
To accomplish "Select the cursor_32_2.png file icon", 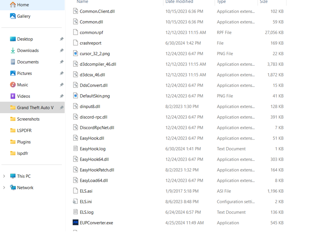I will (x=75, y=53).
